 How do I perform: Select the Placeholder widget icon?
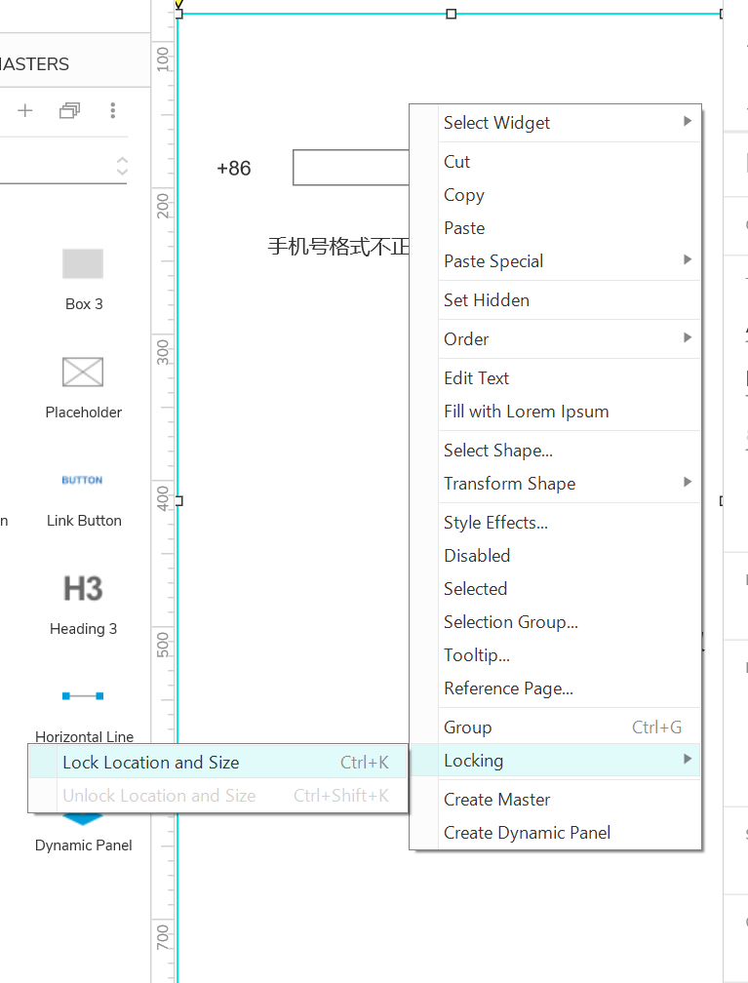point(83,372)
